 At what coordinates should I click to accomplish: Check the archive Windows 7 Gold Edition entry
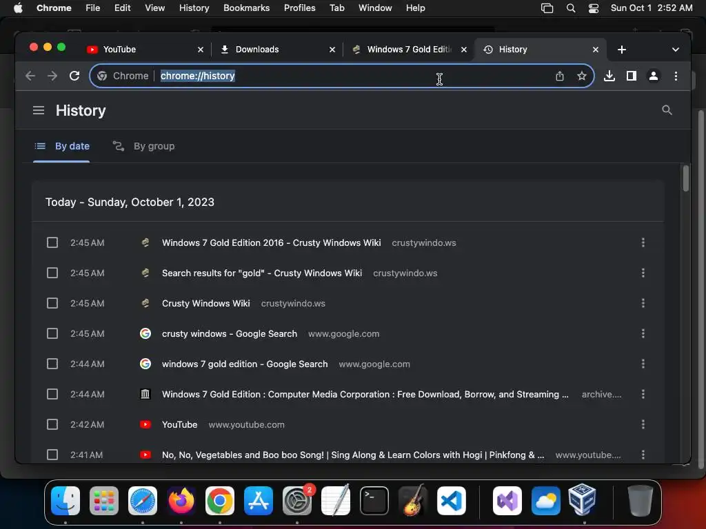(52, 394)
